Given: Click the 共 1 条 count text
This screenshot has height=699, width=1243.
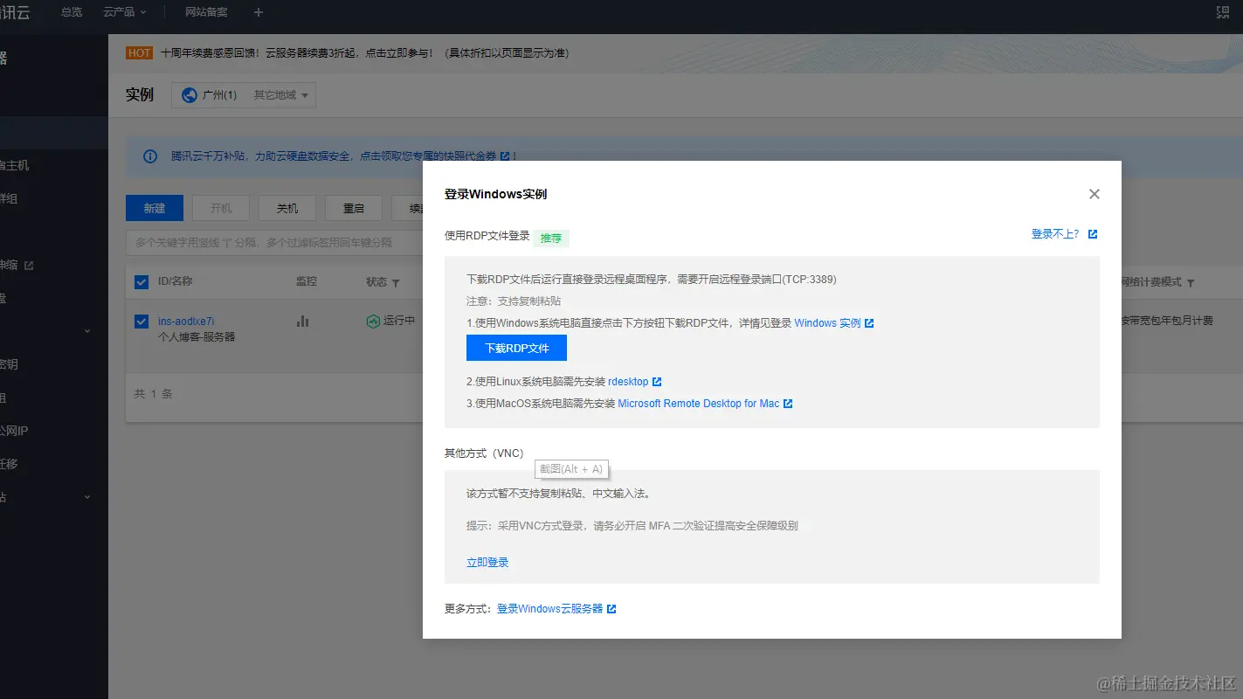Looking at the screenshot, I should [x=154, y=394].
